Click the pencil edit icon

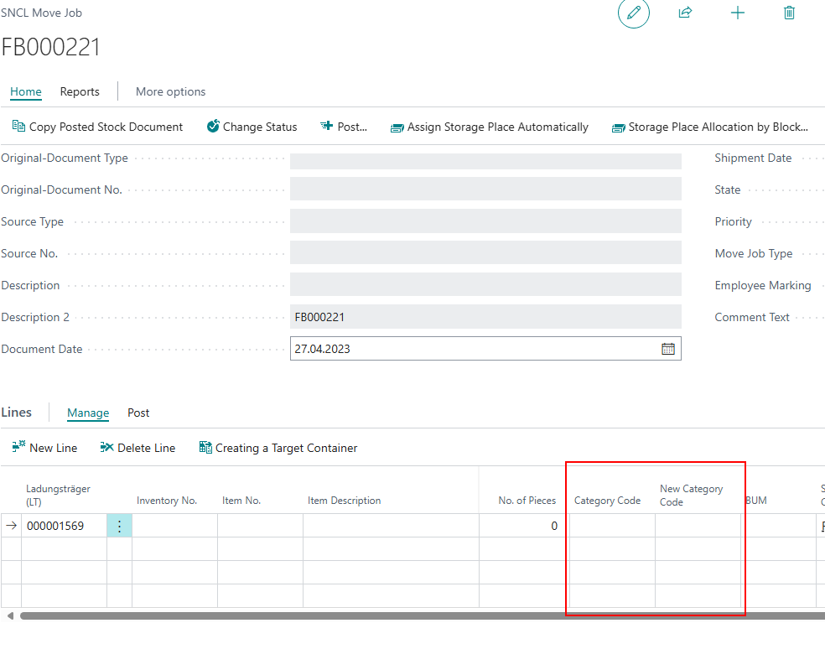634,13
